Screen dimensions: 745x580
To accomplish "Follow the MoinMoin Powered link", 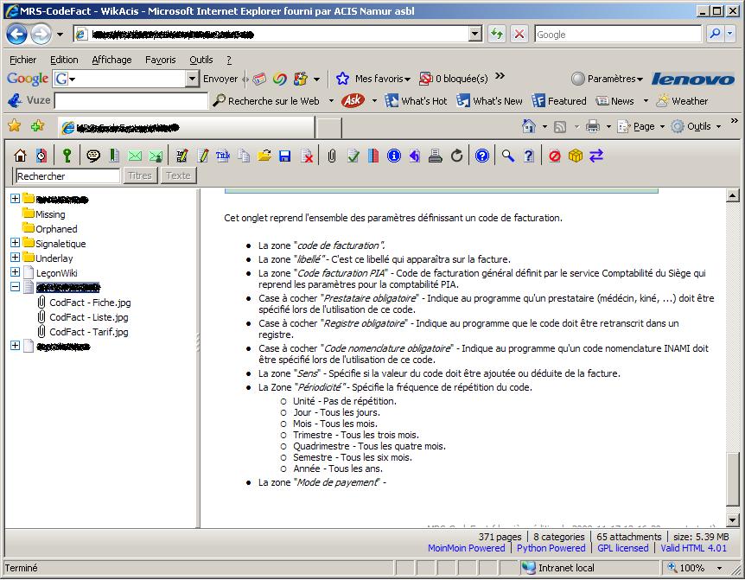I will [466, 548].
